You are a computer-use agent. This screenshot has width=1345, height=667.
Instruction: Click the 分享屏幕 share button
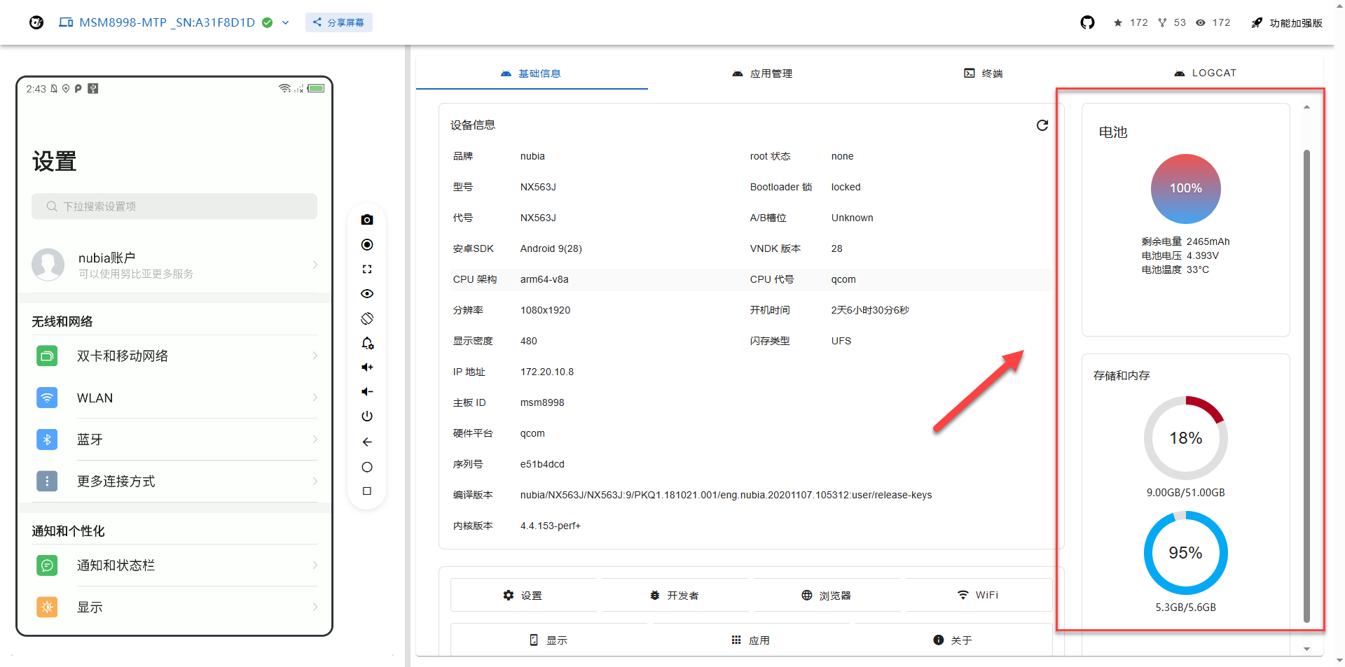[x=339, y=22]
